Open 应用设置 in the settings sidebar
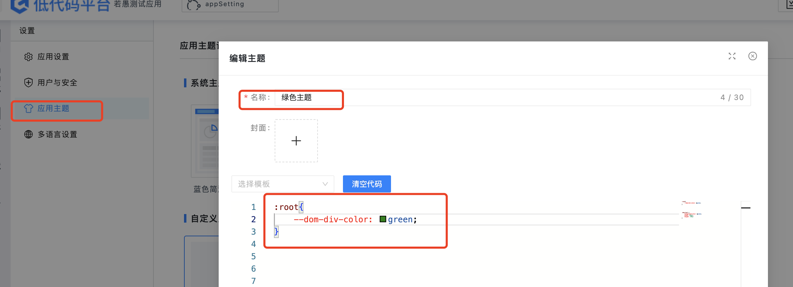Screen dimensions: 793x287 [53, 57]
